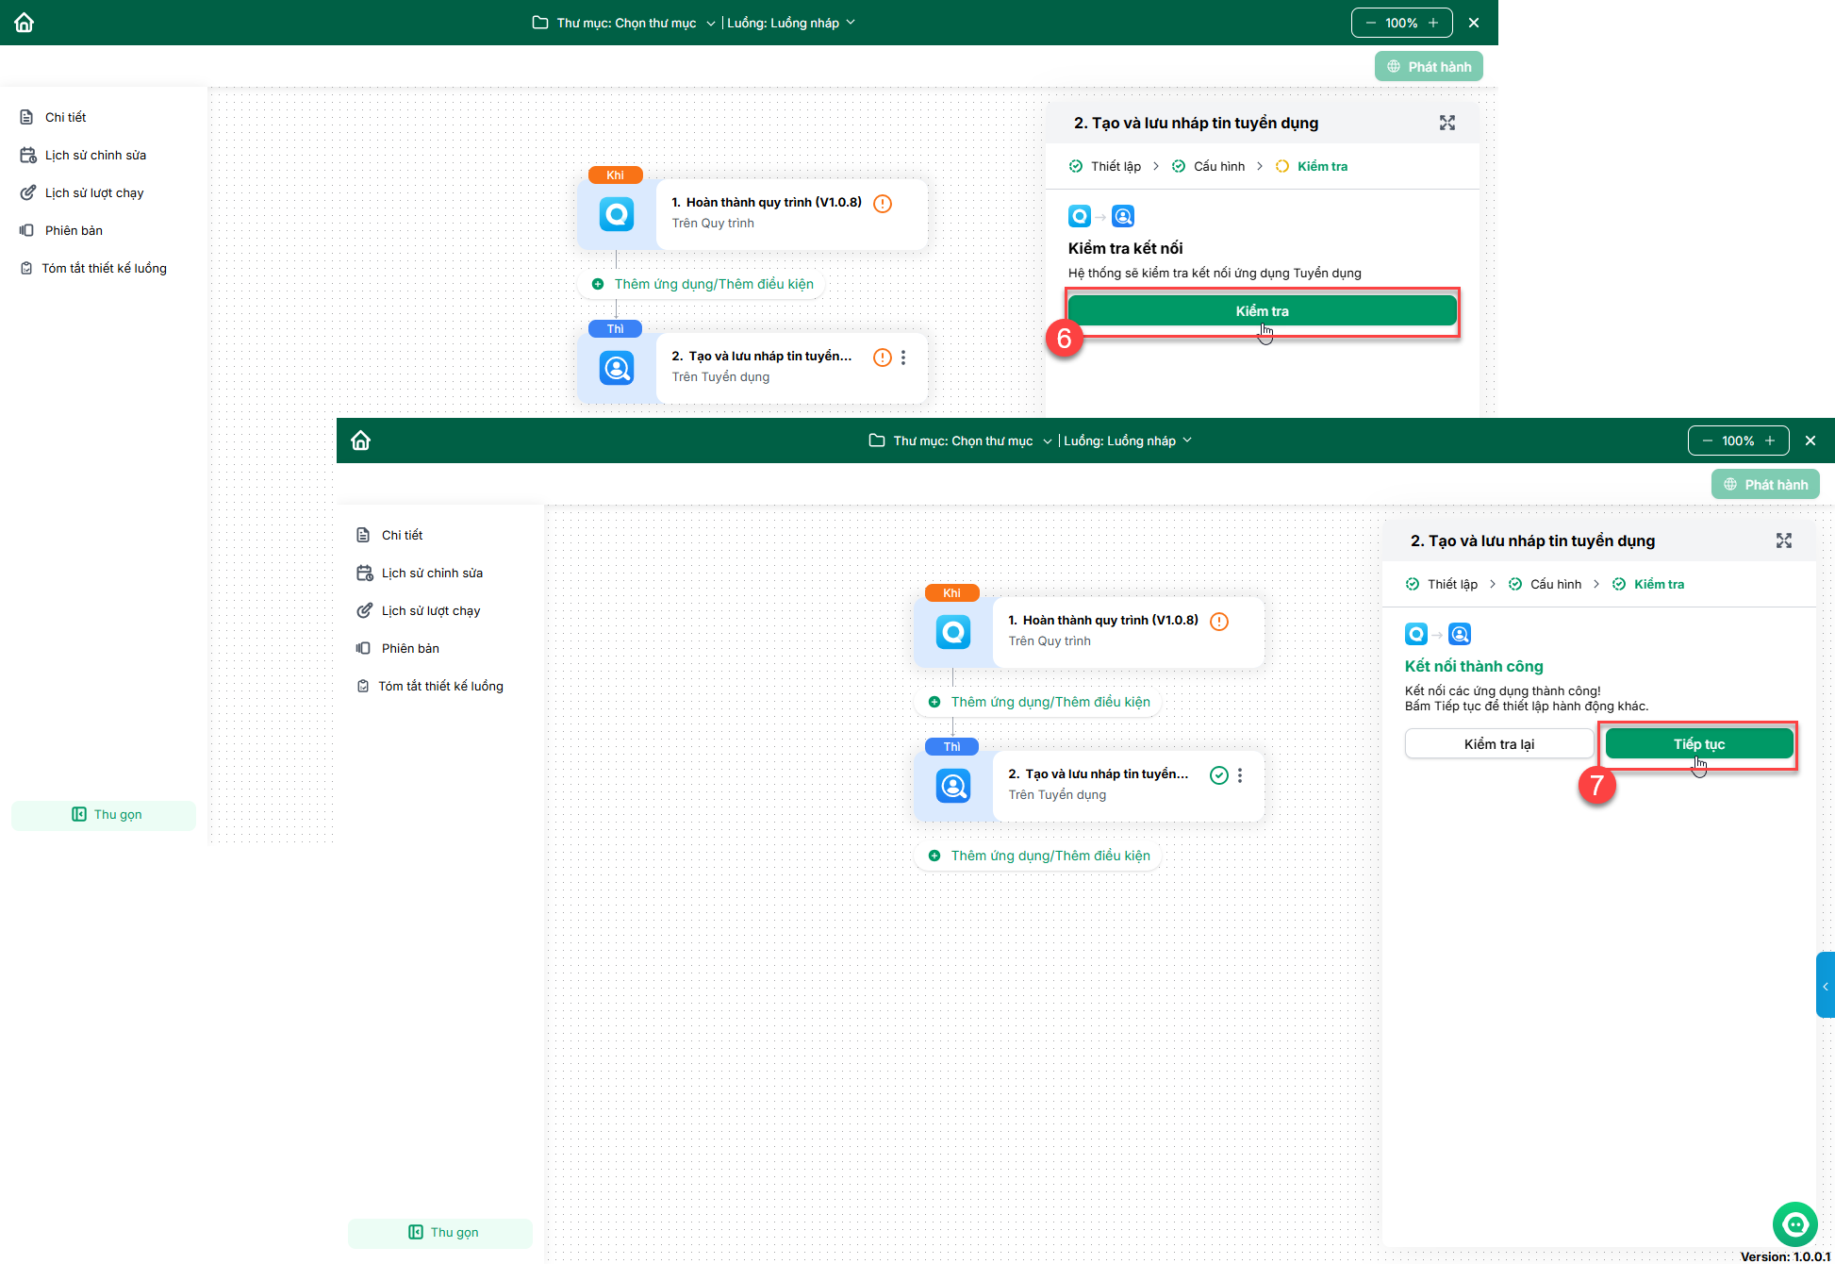
Task: Click orange warning icon on Tạo và lưu nháp node
Action: point(882,358)
